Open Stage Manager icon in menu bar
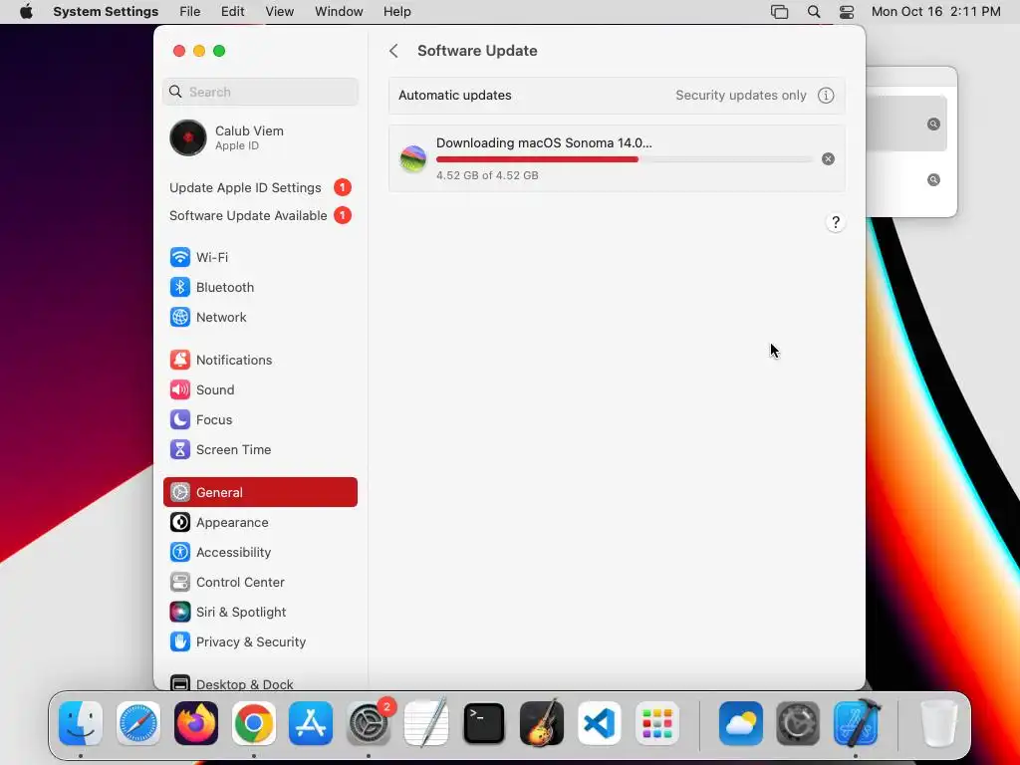1020x765 pixels. [779, 12]
